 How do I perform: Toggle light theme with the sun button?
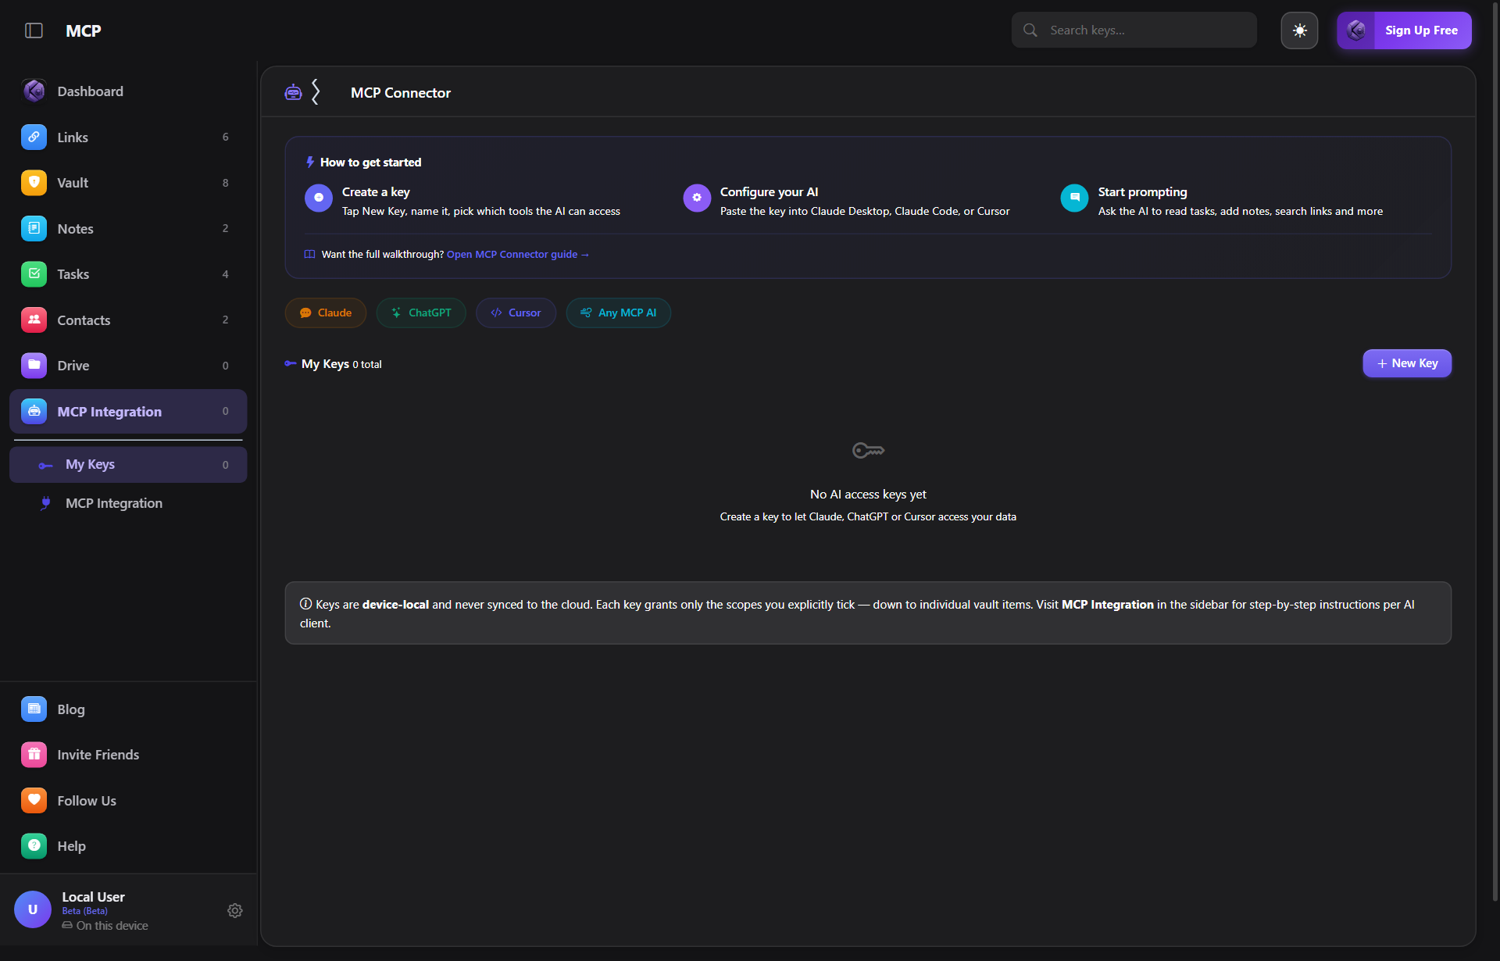(1299, 30)
